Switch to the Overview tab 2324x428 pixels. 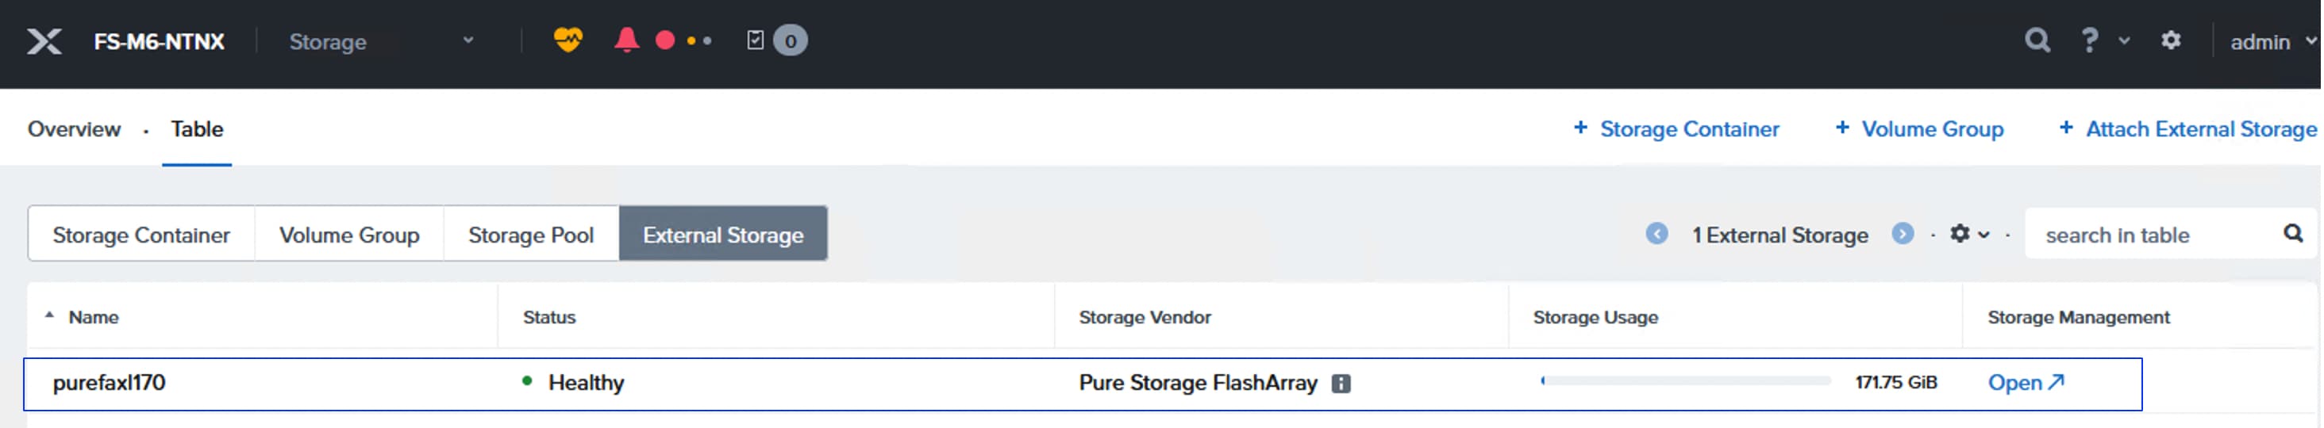(x=74, y=129)
